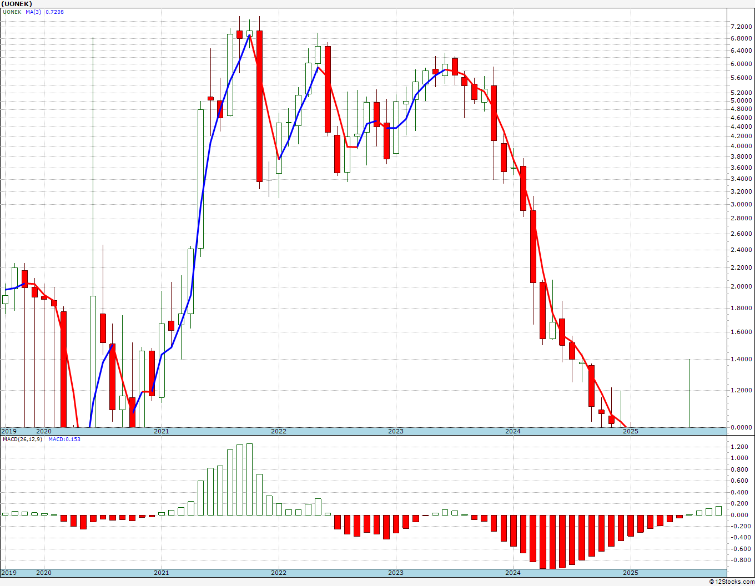Click 2019 on the MACD panel time axis
Image resolution: width=755 pixels, height=586 pixels.
(x=8, y=573)
